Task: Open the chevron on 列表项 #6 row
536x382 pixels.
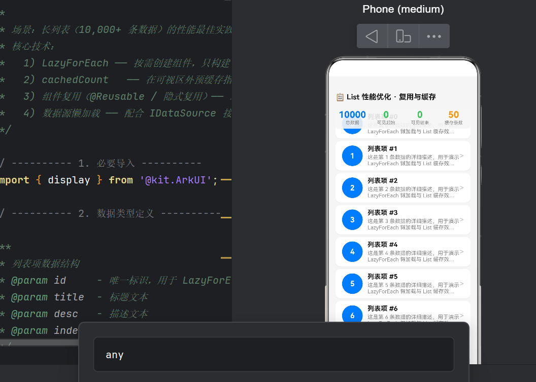Action: click(462, 316)
